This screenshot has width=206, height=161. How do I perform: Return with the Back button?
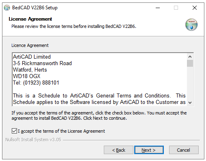click(x=118, y=150)
